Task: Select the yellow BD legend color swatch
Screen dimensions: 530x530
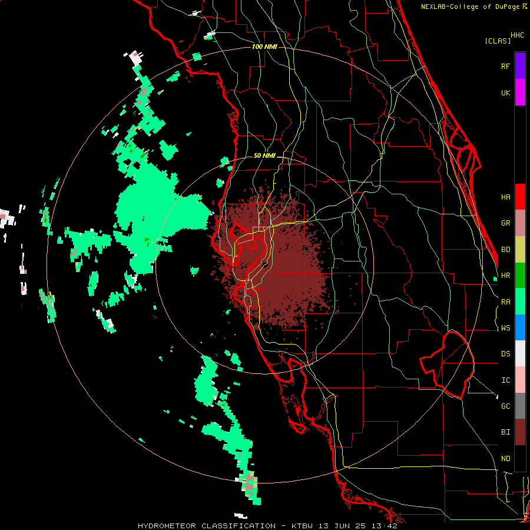Action: pyautogui.click(x=520, y=249)
